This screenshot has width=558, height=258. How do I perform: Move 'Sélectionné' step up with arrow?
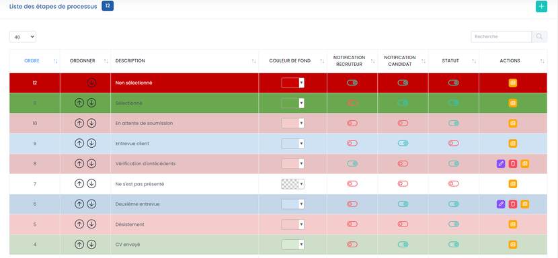click(x=79, y=103)
